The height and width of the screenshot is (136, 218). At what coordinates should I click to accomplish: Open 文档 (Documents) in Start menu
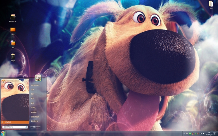coord(33,90)
